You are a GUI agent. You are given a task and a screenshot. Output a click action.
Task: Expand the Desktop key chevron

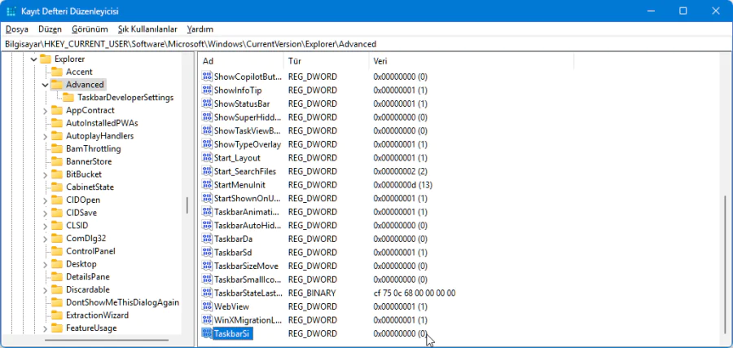(x=45, y=264)
